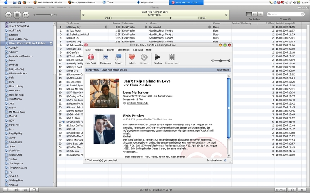310x193 pixels.
Task: Click the visualizer eye button
Action: click(292, 190)
